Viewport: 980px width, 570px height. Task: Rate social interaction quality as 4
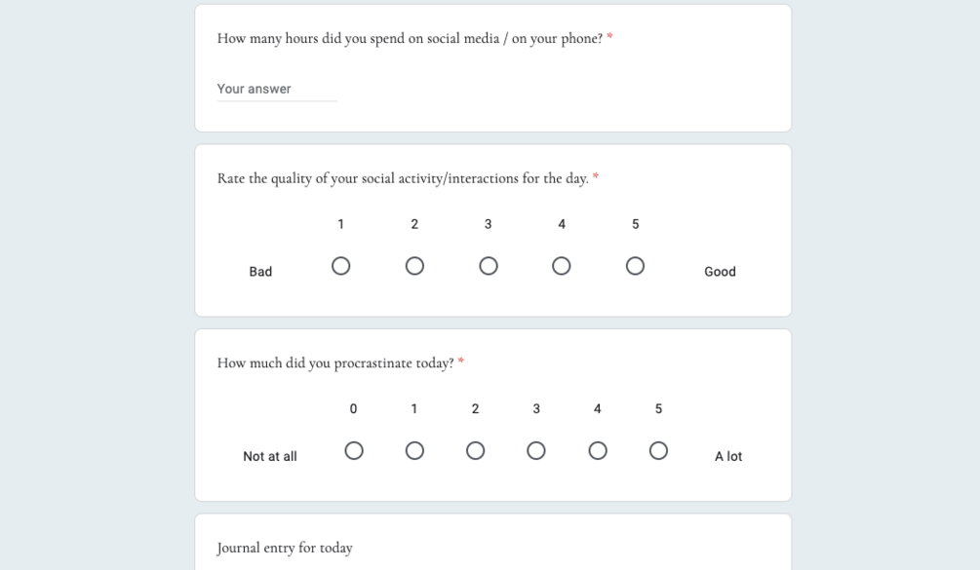562,266
